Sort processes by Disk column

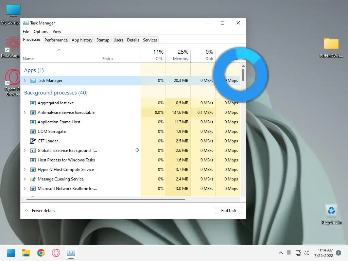[203, 55]
